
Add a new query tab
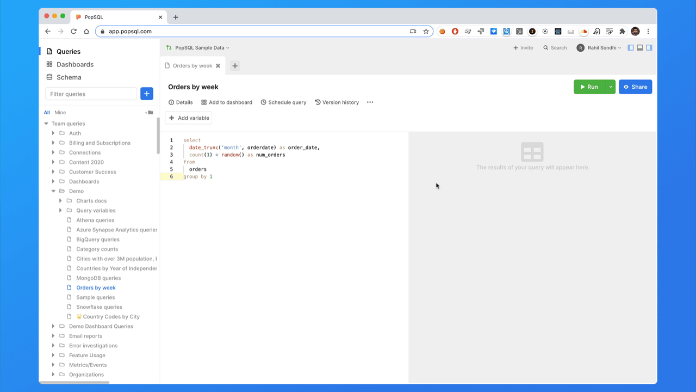click(235, 66)
